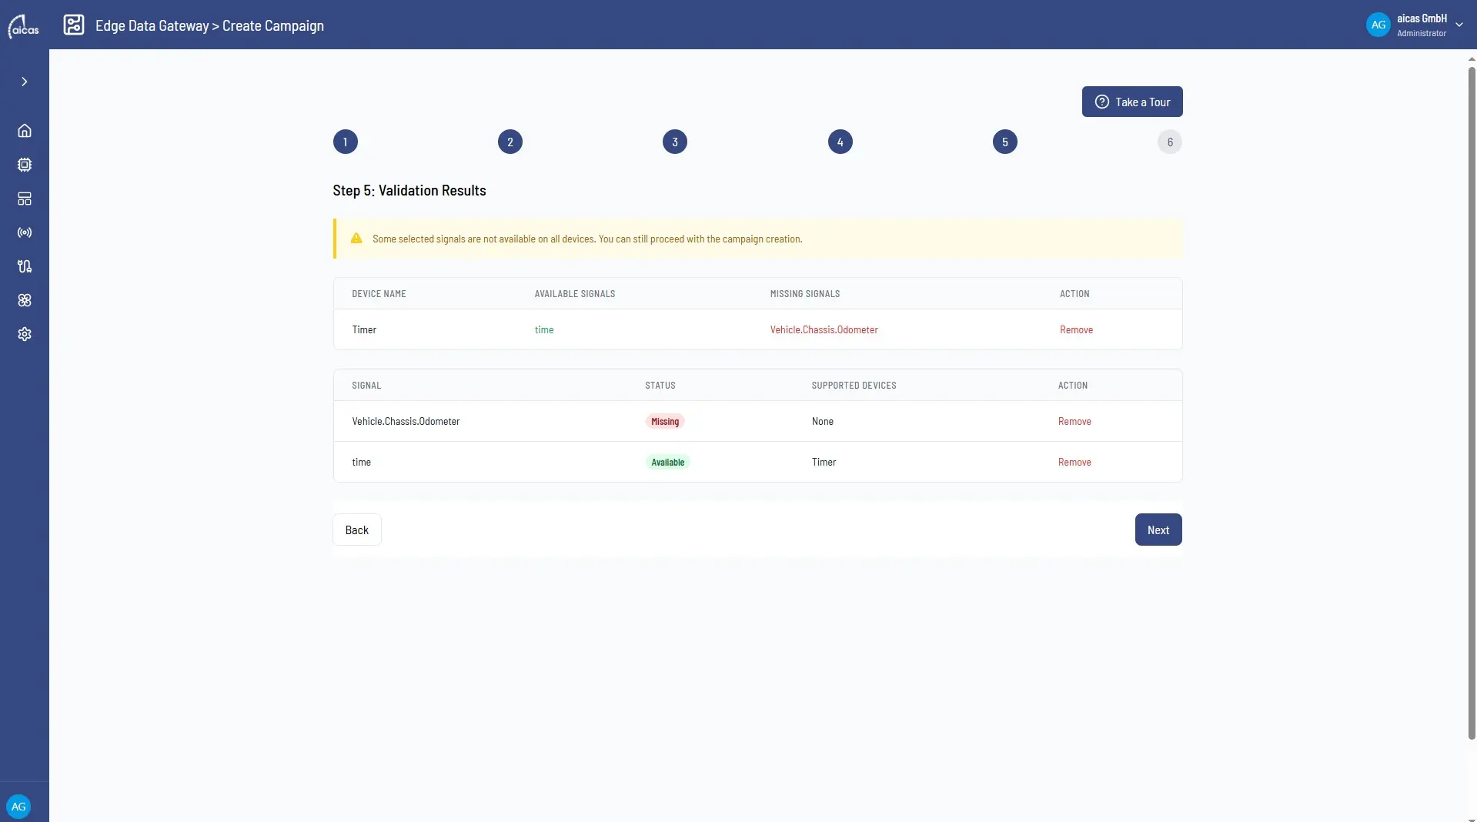Remove the Timer device
The width and height of the screenshot is (1477, 822).
1076,329
